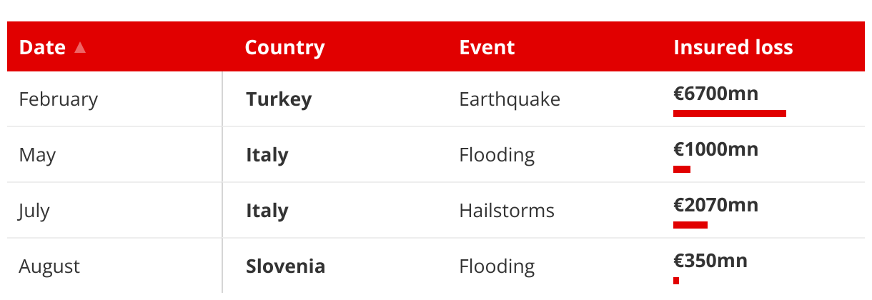Click the sort arrow next to Date
The image size is (872, 300).
pyautogui.click(x=80, y=48)
